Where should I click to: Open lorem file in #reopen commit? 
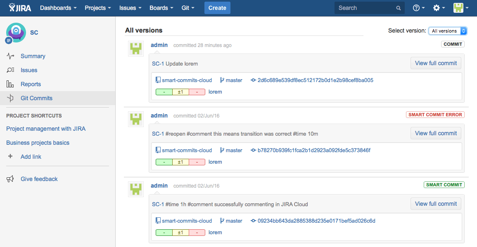pos(215,162)
